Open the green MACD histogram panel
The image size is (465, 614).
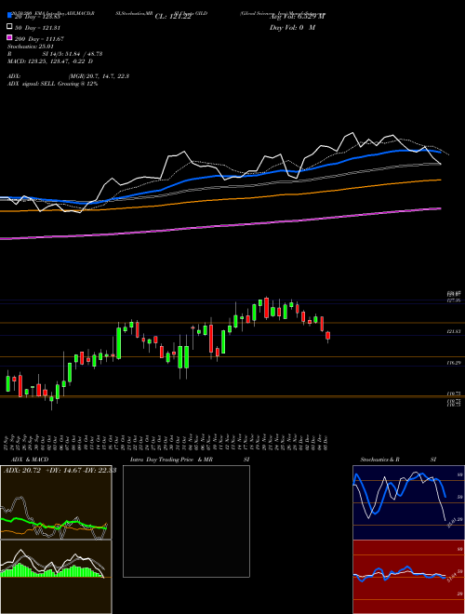[x=56, y=577]
